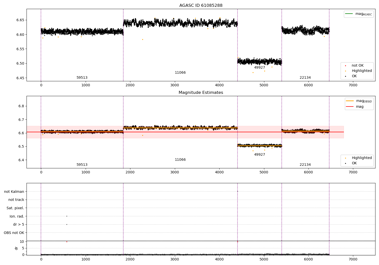Click the 'not Kalman' row label
The image size is (379, 265).
[x=14, y=192]
